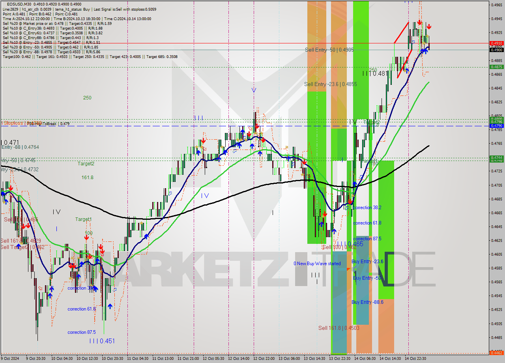Image resolution: width=505 pixels, height=363 pixels.
Task: Select the black 0.4900 current price label
Action: 496,50
